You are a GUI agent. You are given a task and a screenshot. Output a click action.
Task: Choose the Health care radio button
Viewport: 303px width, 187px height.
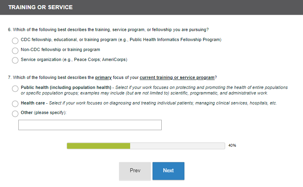15,104
